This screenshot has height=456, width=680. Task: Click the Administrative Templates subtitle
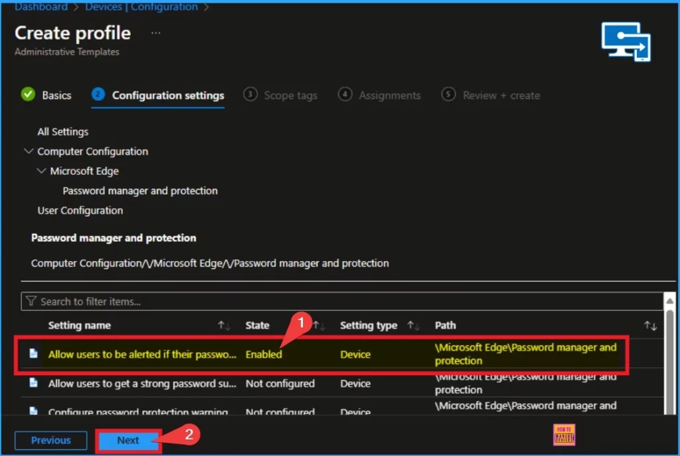67,52
